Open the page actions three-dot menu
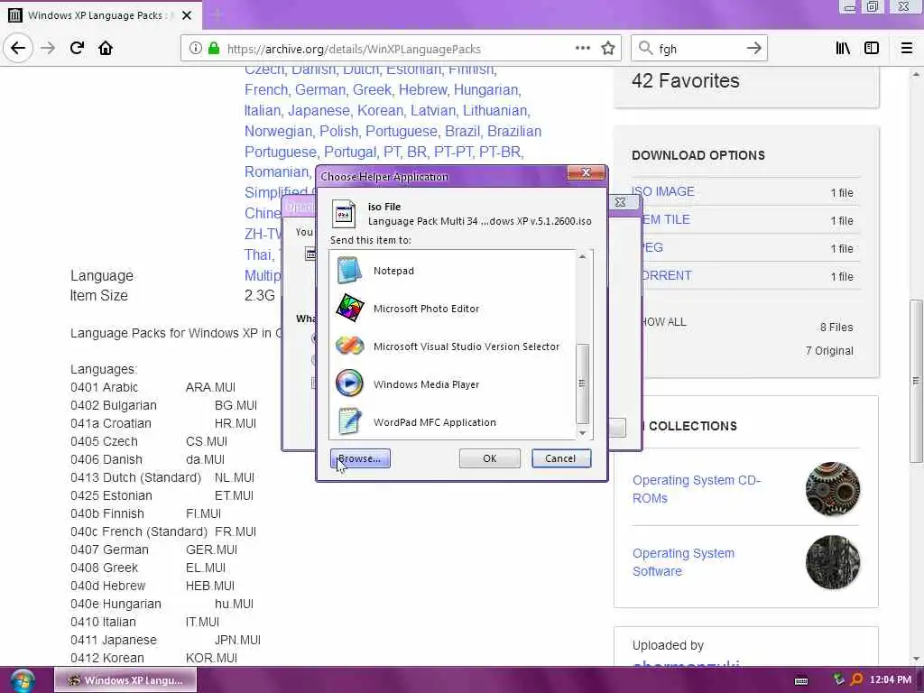This screenshot has width=924, height=693. pos(582,48)
